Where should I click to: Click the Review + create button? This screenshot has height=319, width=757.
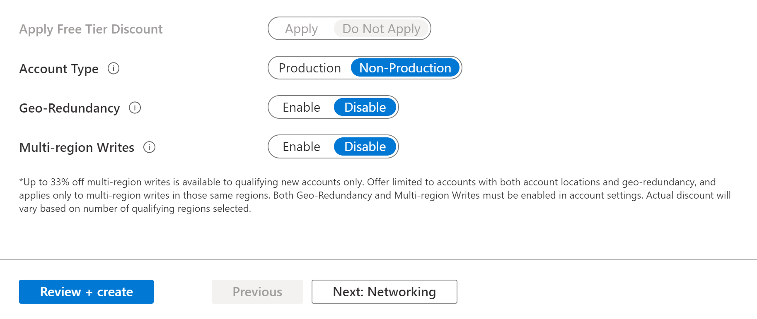coord(86,292)
